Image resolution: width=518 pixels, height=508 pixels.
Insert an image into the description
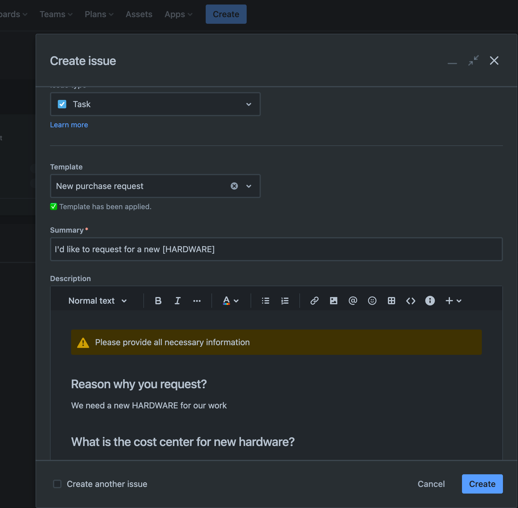click(333, 301)
